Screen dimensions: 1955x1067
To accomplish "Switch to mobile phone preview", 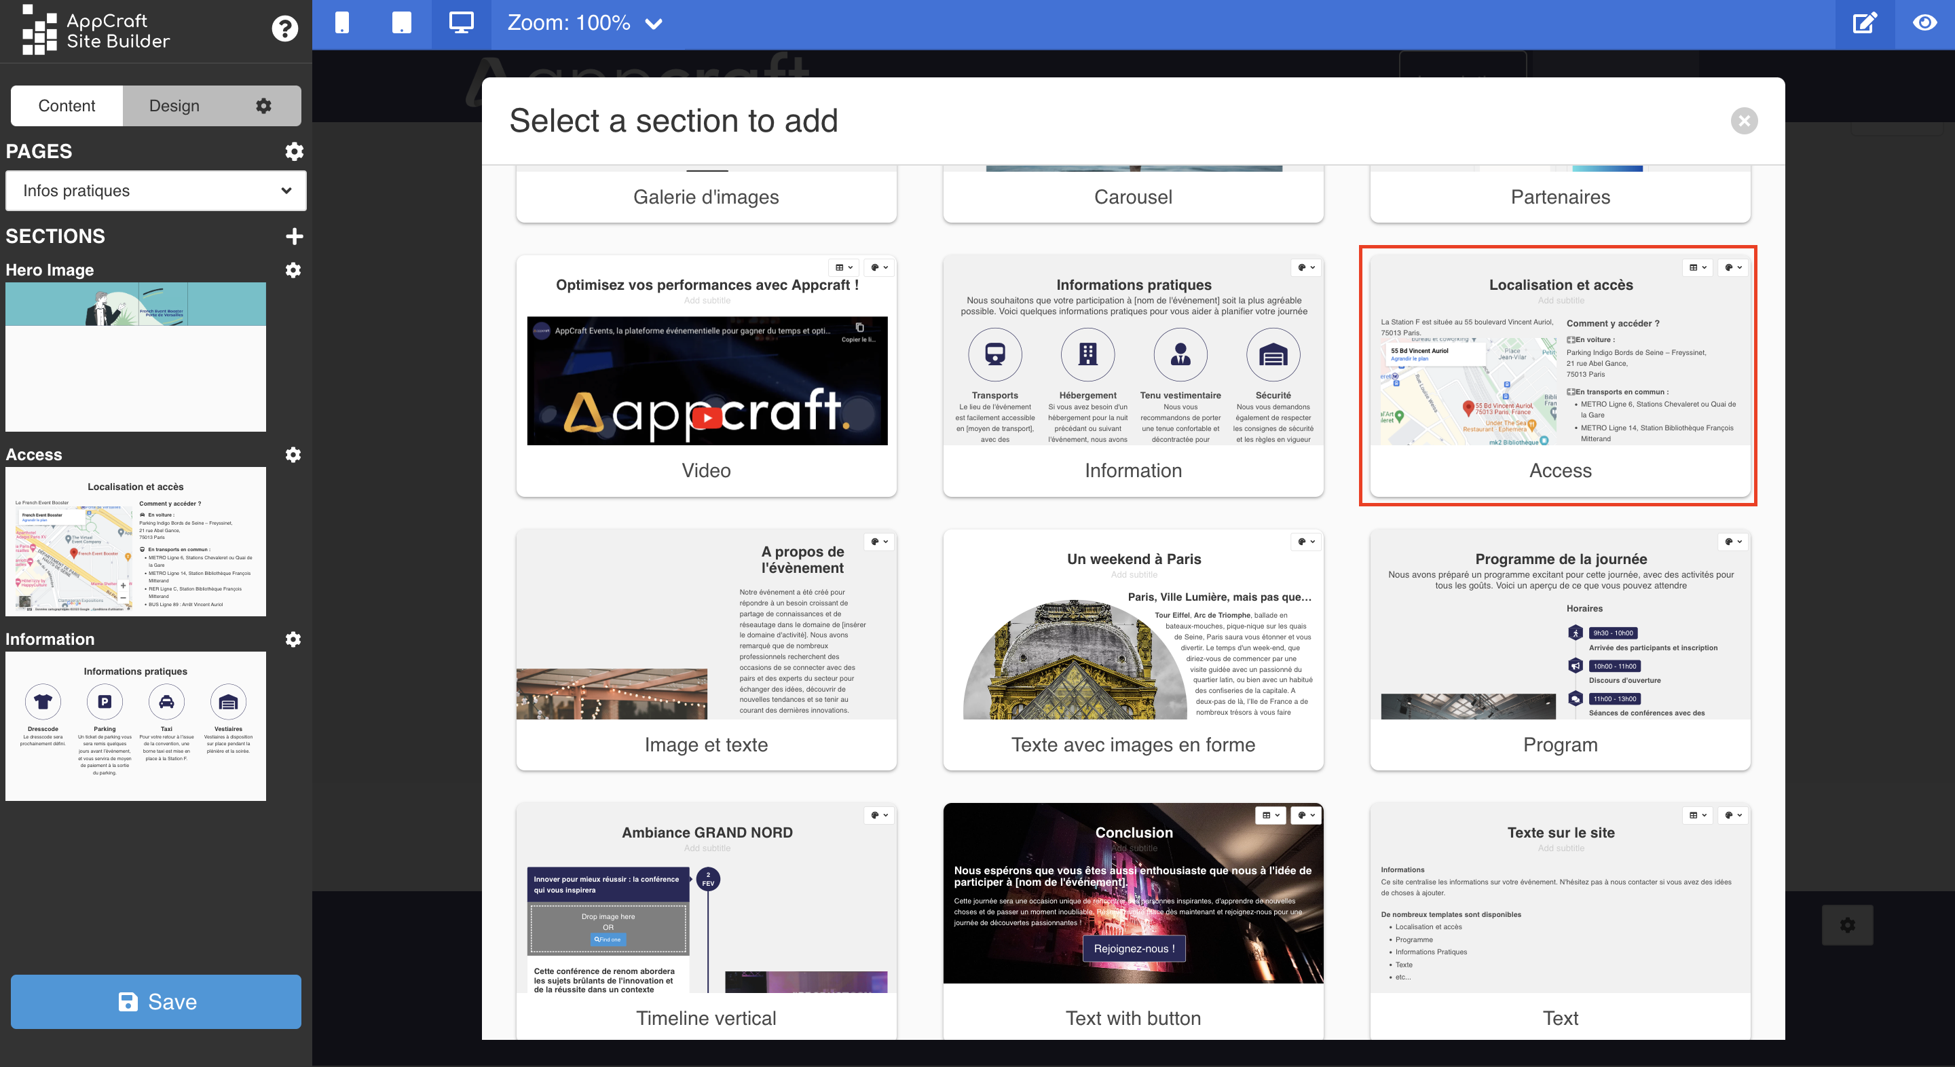I will [x=342, y=23].
